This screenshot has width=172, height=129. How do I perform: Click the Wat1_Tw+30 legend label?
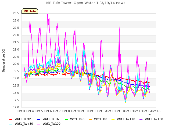(154, 119)
